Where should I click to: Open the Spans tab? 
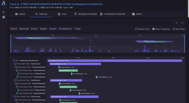pyautogui.click(x=20, y=14)
